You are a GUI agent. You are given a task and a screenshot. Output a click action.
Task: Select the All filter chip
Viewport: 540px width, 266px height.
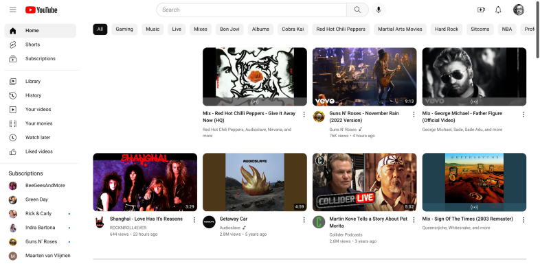100,29
